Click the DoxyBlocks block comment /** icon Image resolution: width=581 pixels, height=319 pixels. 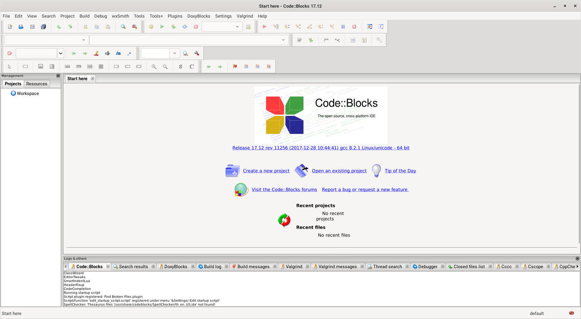point(326,40)
